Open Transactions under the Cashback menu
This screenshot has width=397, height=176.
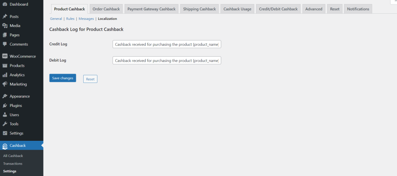click(13, 163)
